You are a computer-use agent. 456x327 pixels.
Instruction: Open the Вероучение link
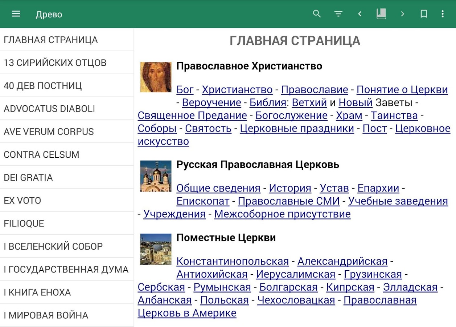(211, 102)
